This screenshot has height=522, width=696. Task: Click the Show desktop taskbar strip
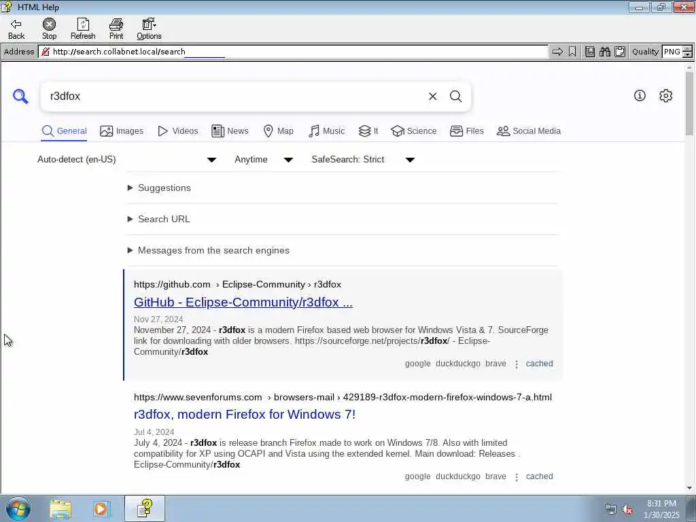pyautogui.click(x=691, y=508)
